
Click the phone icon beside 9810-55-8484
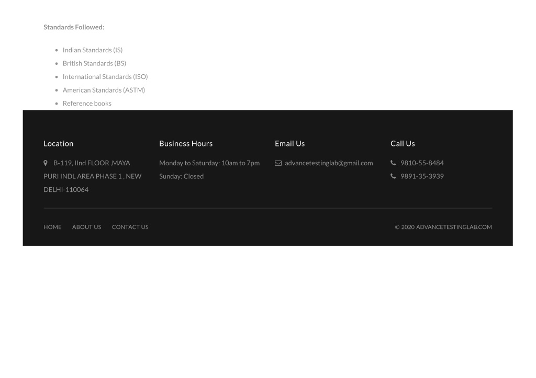[x=393, y=163]
